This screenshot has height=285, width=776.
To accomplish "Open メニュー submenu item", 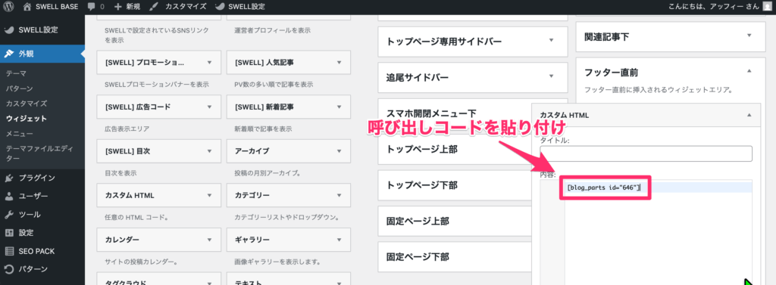I will click(19, 134).
